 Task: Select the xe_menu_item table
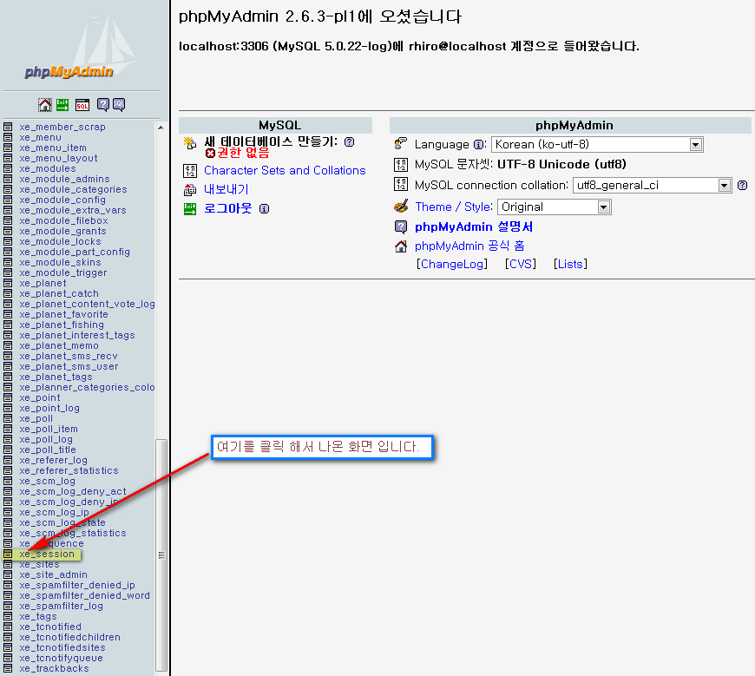[53, 148]
